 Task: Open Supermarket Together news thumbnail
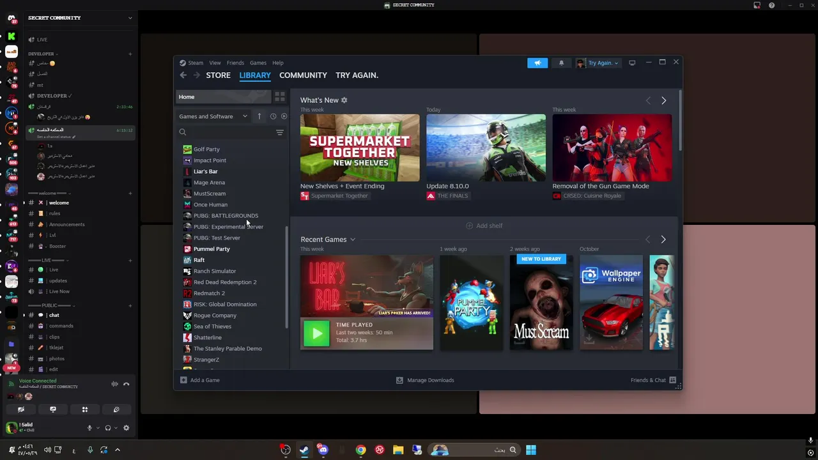coord(360,148)
